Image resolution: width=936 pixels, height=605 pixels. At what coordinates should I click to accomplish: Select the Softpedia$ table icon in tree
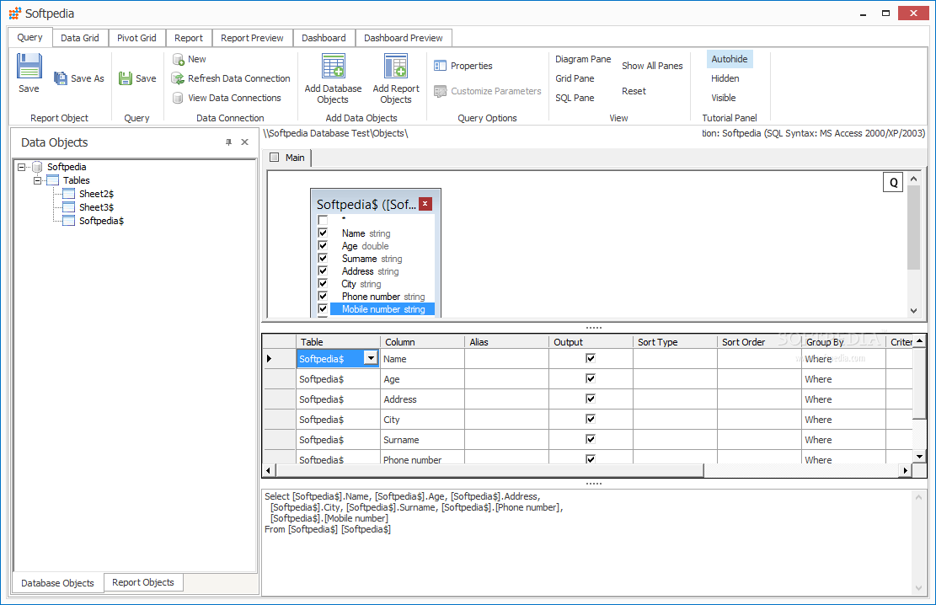tap(68, 221)
